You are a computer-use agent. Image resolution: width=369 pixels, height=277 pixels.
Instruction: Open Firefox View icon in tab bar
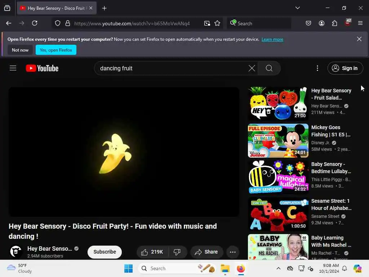(7, 8)
